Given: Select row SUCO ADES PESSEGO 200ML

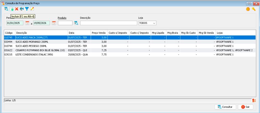Looking at the screenshot, I should [130, 46].
